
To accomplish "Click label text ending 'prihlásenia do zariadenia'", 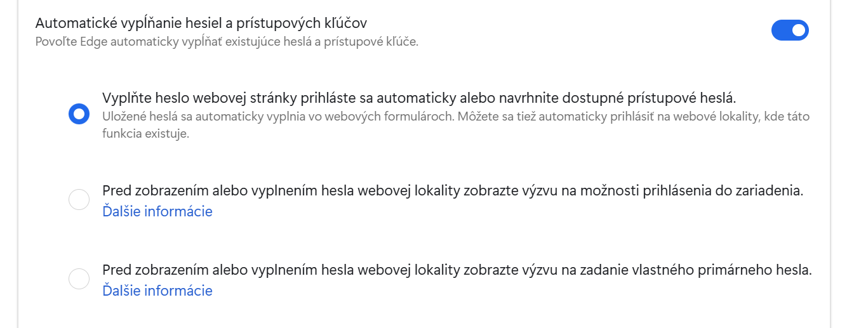I will 453,191.
